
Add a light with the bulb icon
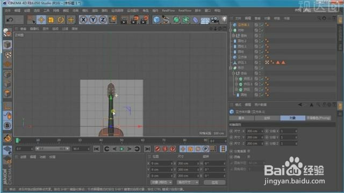224,20
